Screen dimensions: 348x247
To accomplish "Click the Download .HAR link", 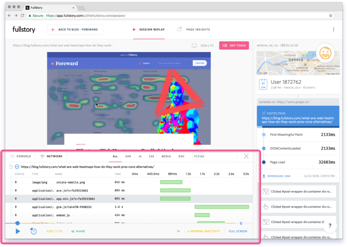I will click(279, 176).
